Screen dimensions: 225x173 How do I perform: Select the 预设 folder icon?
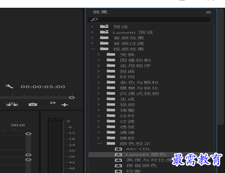pyautogui.click(x=104, y=26)
